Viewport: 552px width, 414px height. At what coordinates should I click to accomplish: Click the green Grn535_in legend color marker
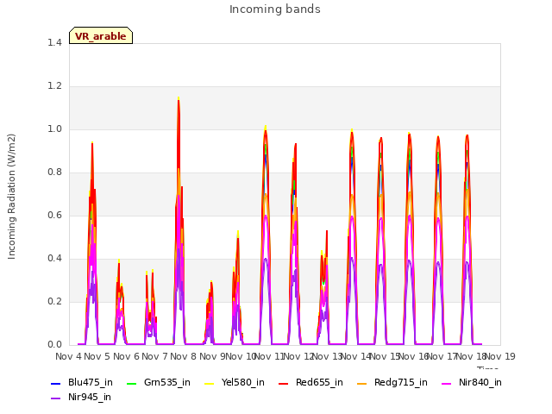pyautogui.click(x=131, y=383)
